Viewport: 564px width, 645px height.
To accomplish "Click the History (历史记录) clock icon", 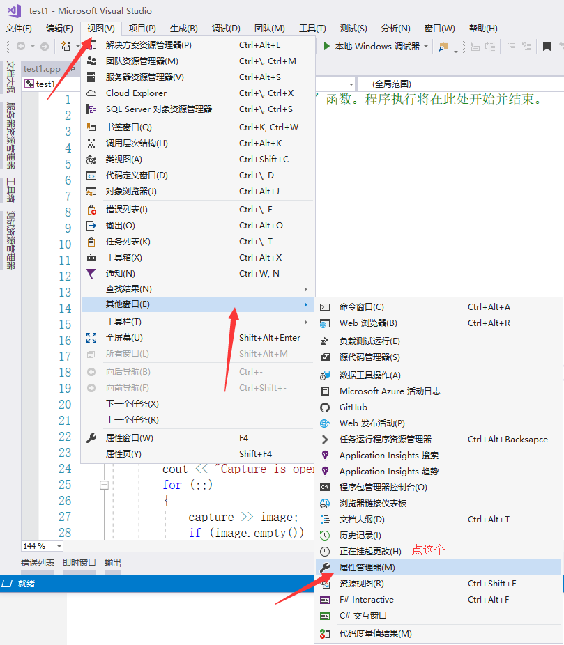I will pos(325,536).
